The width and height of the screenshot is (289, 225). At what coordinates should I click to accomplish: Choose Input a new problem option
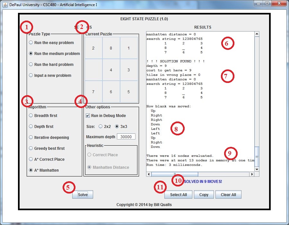(x=31, y=75)
